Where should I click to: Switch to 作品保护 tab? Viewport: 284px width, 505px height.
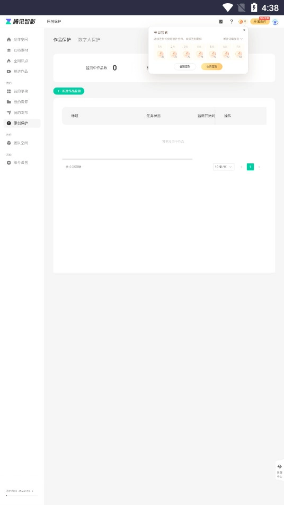(x=62, y=40)
